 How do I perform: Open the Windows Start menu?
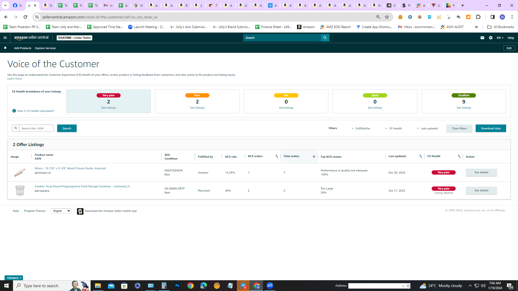click(6, 286)
